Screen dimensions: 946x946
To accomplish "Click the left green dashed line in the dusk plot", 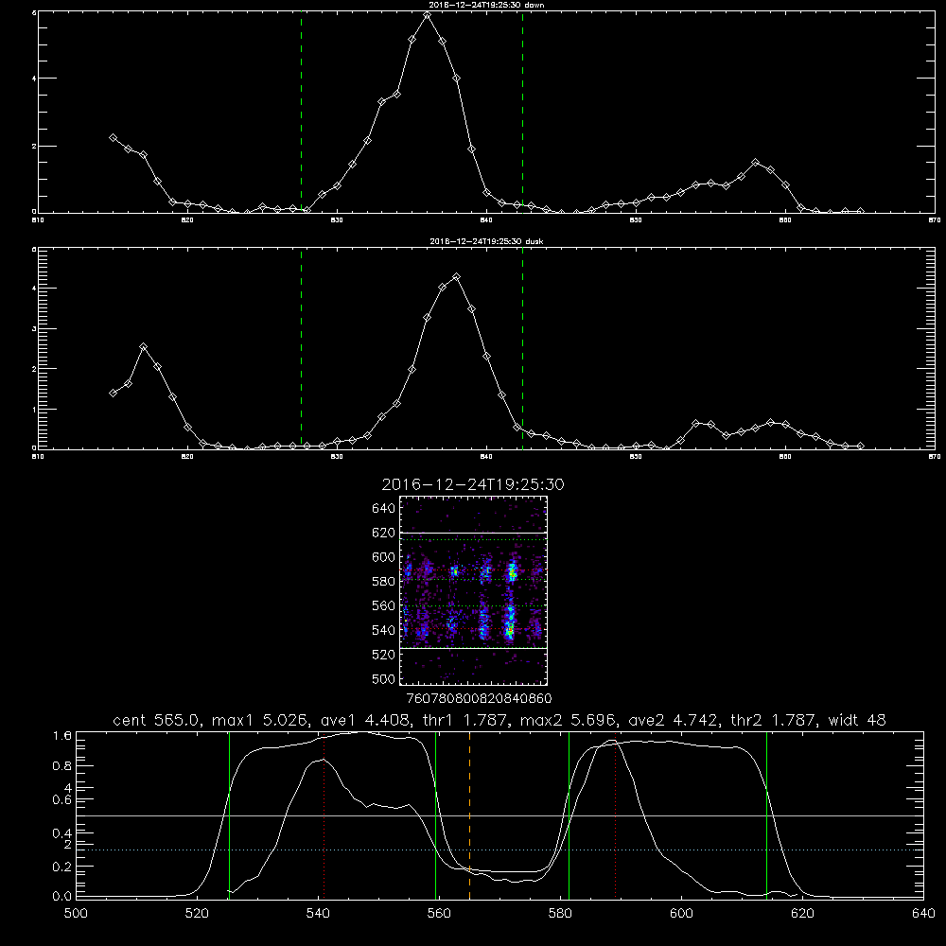I will [x=301, y=348].
